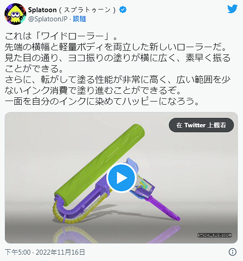Click the 2022年11月16日 date text
The height and width of the screenshot is (261, 243).
pyautogui.click(x=60, y=252)
